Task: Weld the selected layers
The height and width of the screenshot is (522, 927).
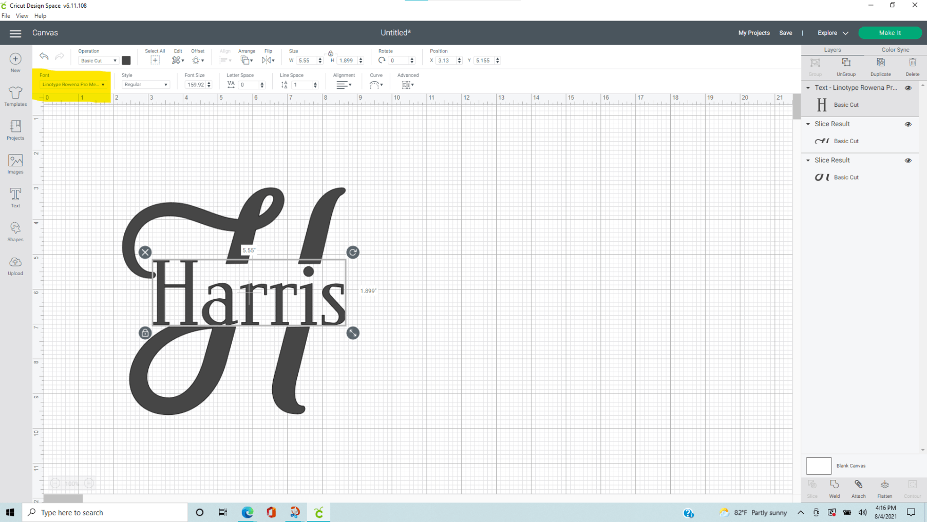Action: pyautogui.click(x=835, y=488)
